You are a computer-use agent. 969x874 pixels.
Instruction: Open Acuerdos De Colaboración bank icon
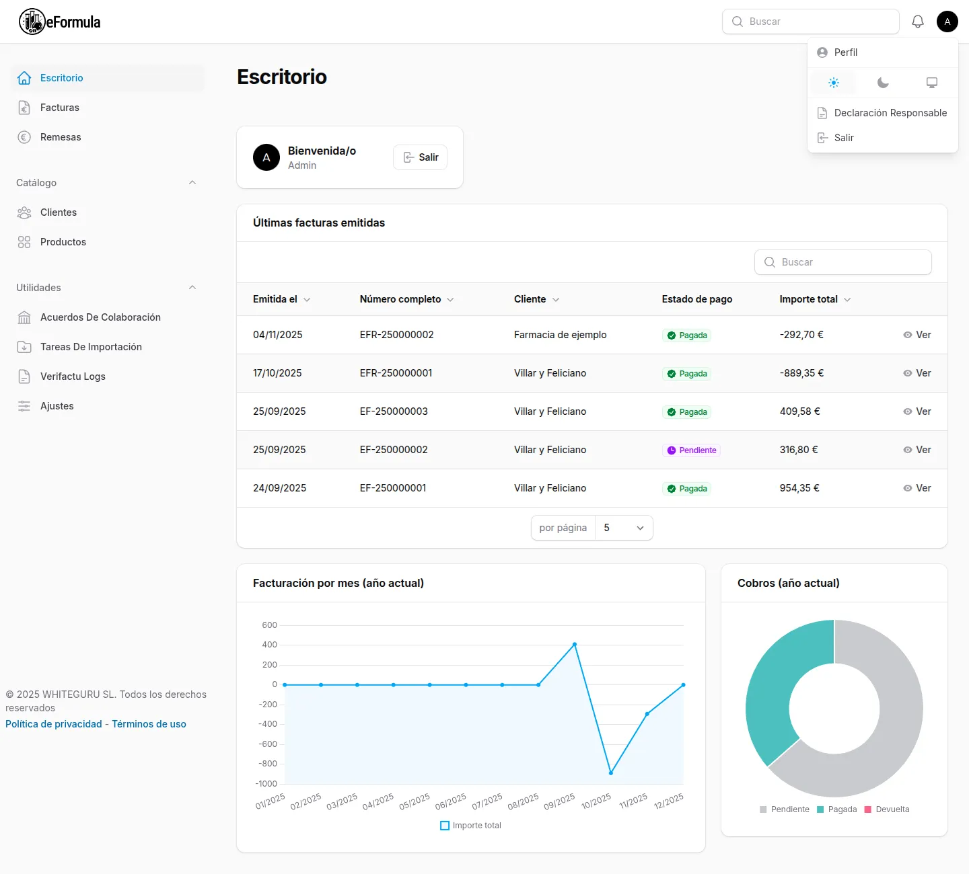click(24, 317)
